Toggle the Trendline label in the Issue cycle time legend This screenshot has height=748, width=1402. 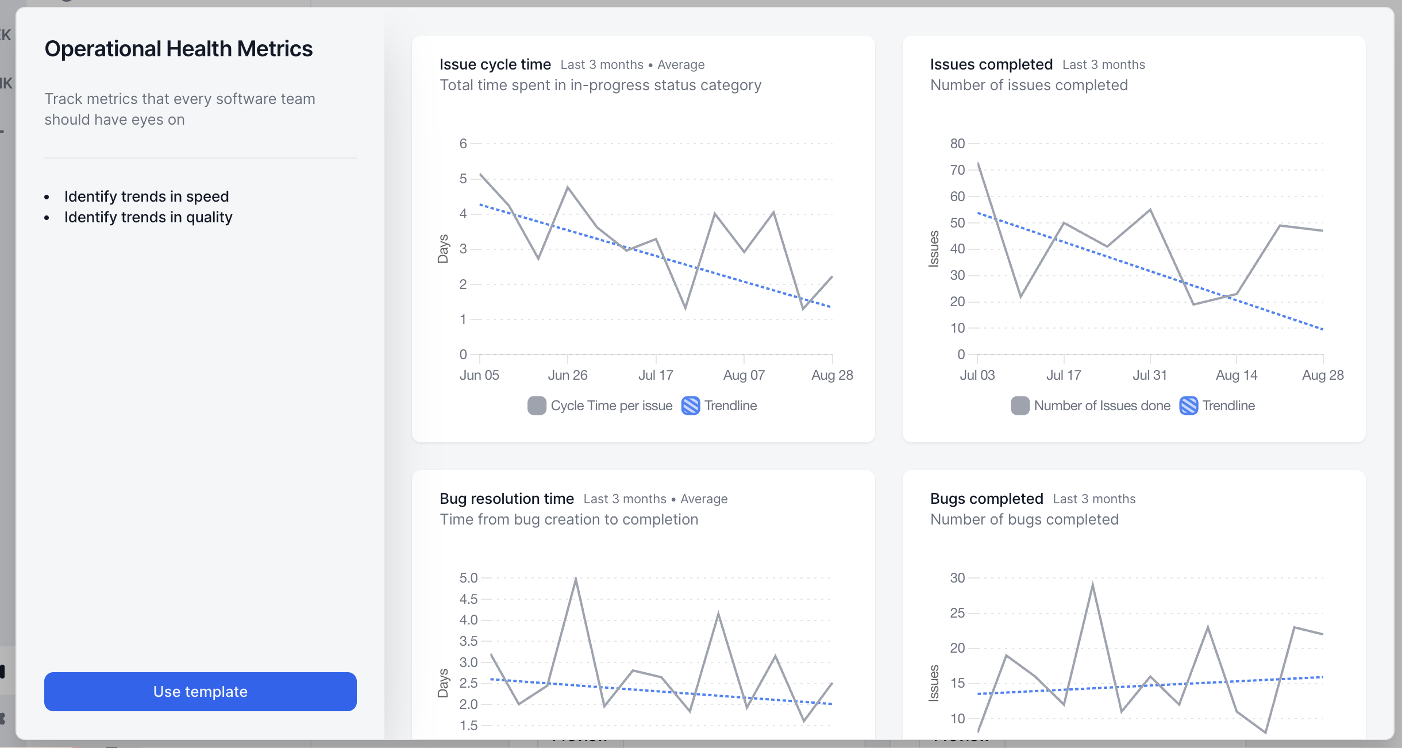pos(730,406)
